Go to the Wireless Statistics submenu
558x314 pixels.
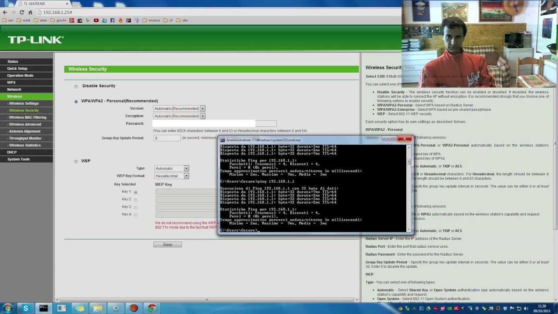coord(26,145)
